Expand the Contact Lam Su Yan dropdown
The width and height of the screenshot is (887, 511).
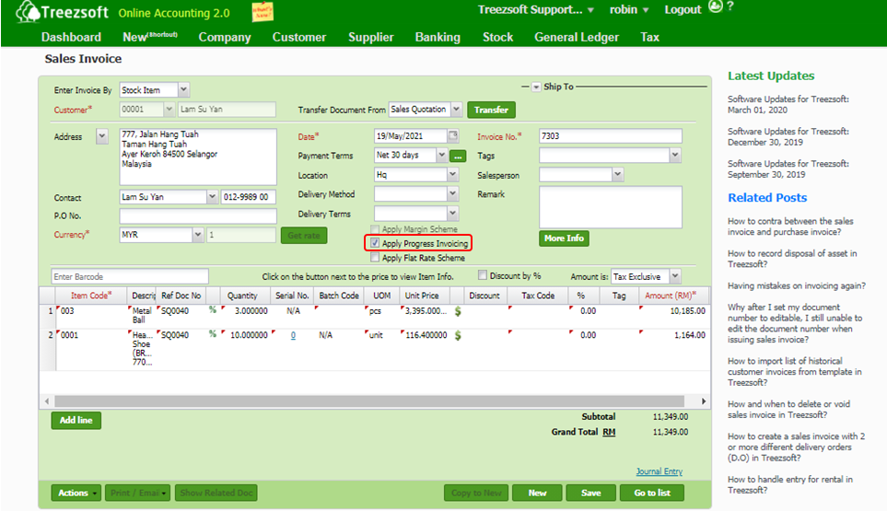[x=212, y=197]
